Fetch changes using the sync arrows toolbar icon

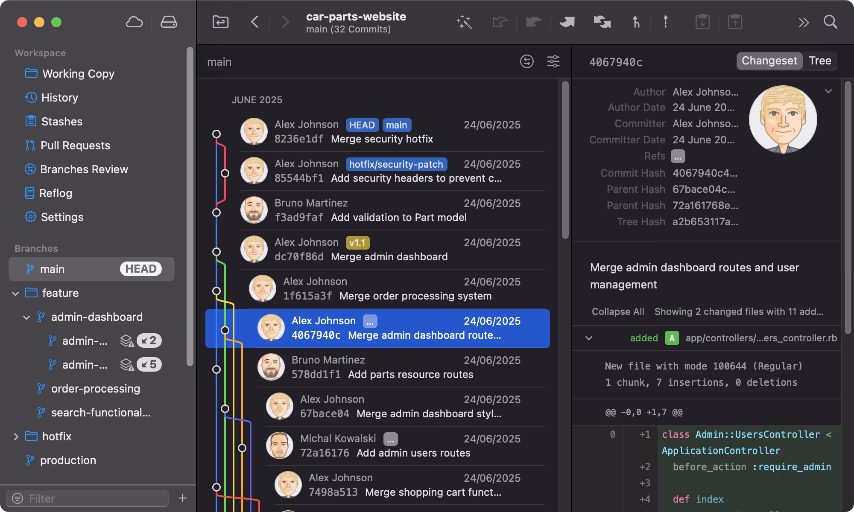coord(602,22)
